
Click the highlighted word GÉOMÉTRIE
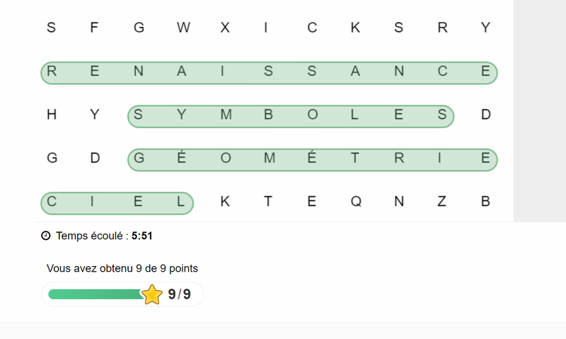(312, 160)
